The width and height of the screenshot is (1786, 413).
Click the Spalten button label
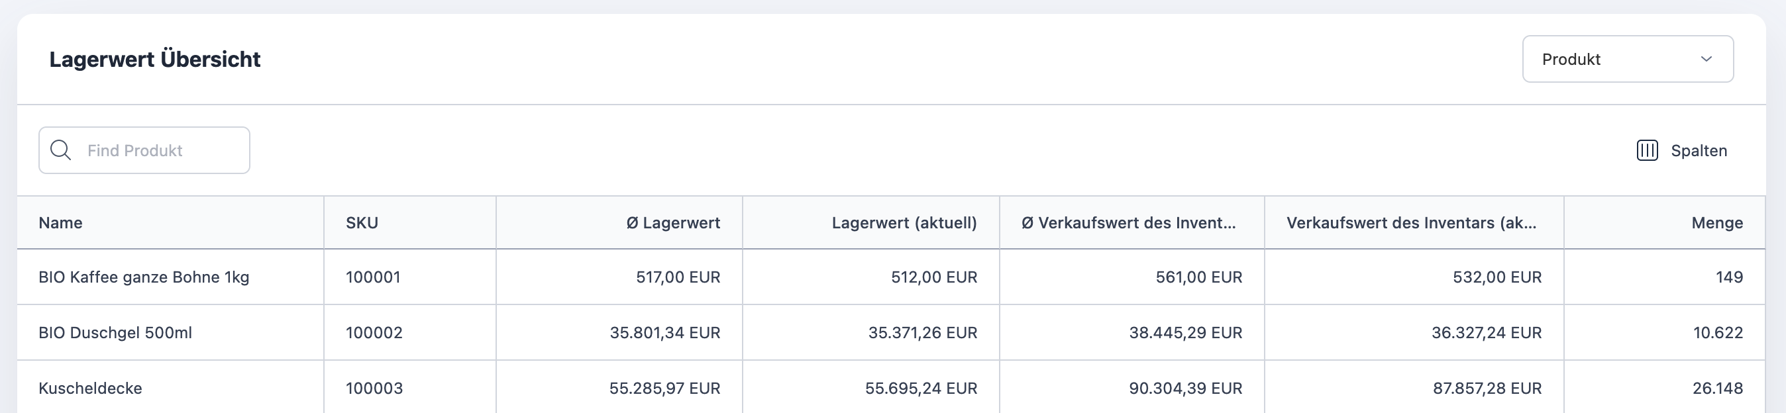coord(1698,150)
